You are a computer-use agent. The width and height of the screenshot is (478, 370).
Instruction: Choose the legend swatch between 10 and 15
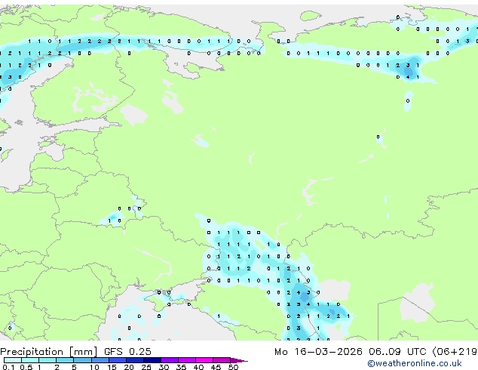(100, 360)
